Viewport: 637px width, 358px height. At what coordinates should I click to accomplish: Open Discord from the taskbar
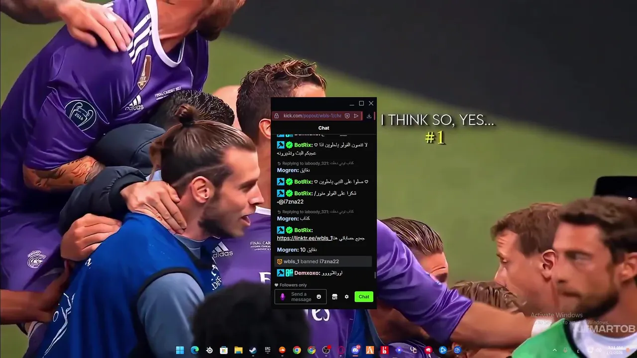355,350
